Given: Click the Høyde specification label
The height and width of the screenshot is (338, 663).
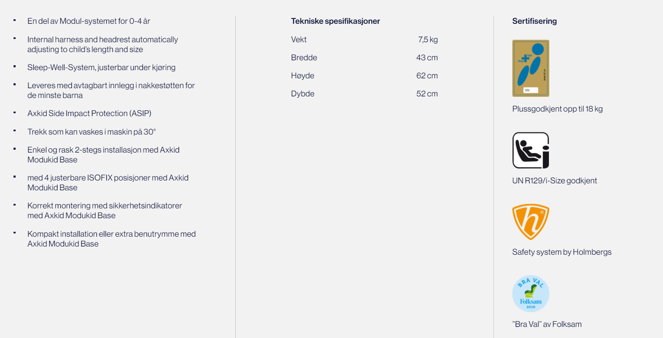Looking at the screenshot, I should click(303, 75).
